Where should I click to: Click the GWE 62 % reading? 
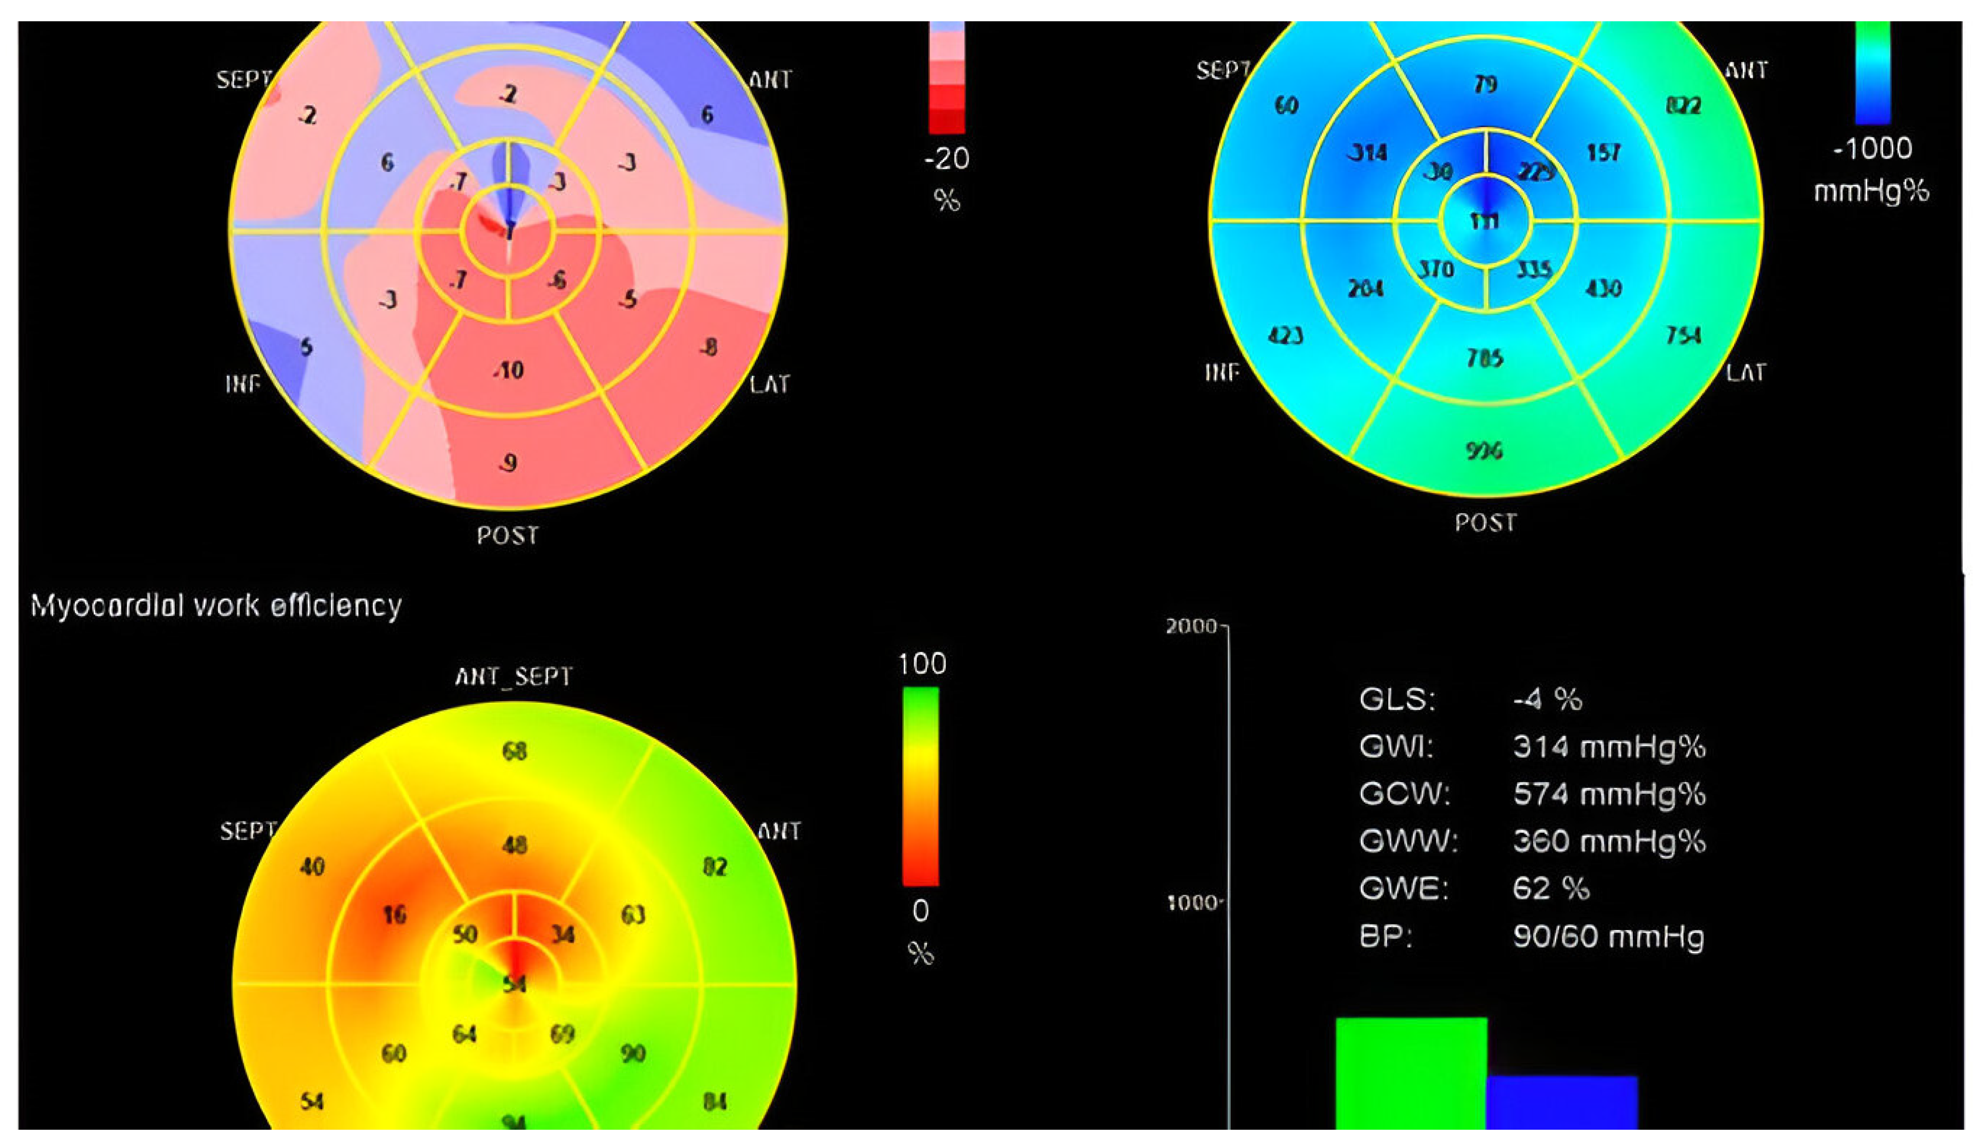1551,889
